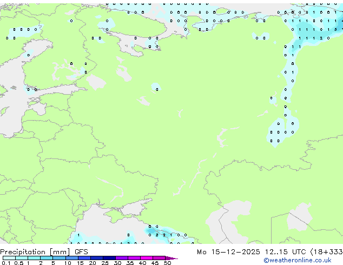Viewport: 343px width, 265px height.
Task: Click the 'Precipitation' title word
Action: coord(23,252)
